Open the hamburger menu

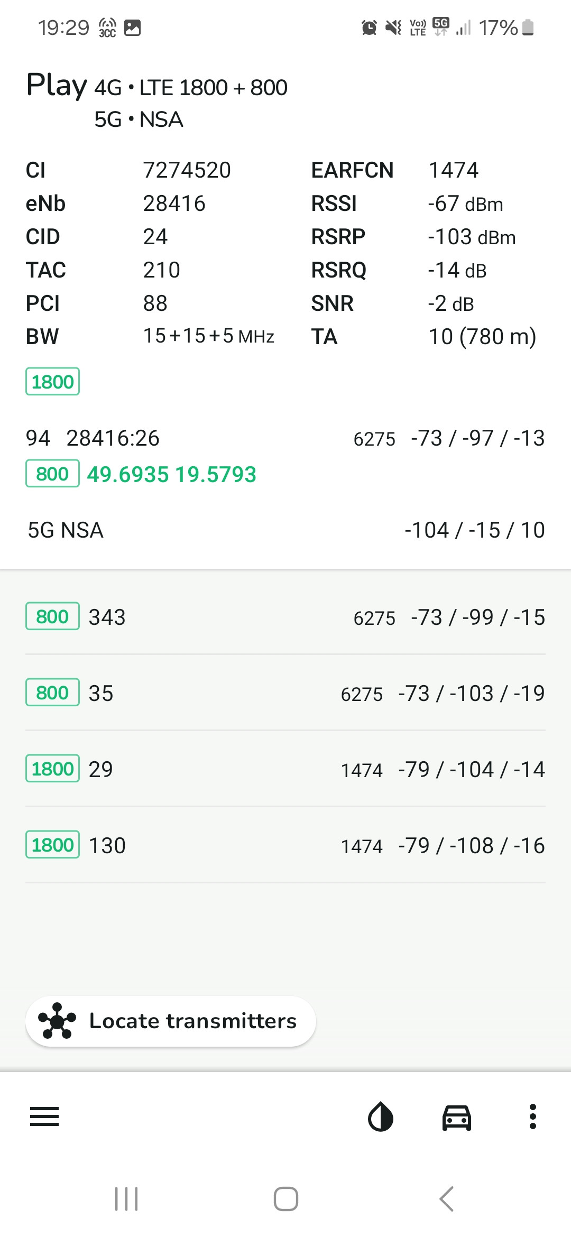point(44,1116)
